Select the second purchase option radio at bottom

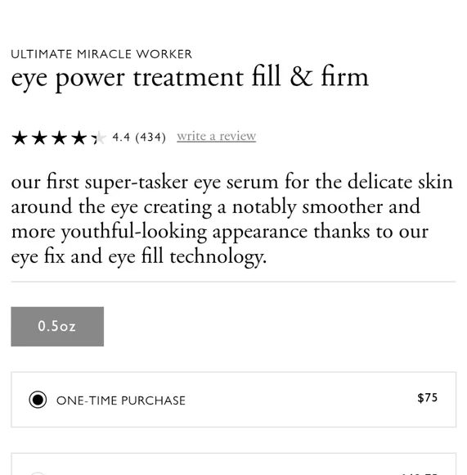click(x=38, y=473)
